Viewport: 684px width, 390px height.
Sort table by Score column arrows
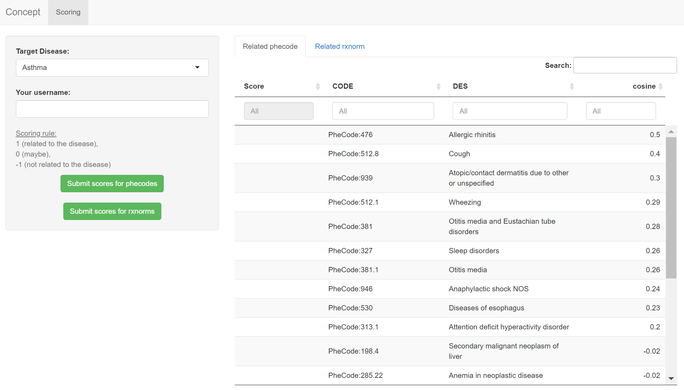(x=318, y=86)
